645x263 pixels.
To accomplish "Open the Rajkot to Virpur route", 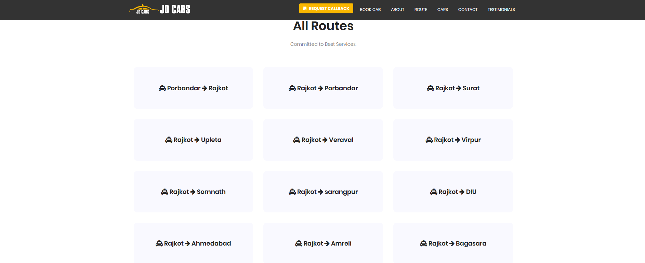I will (x=453, y=140).
